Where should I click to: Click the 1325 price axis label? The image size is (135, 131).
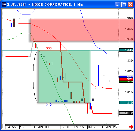click(129, 71)
